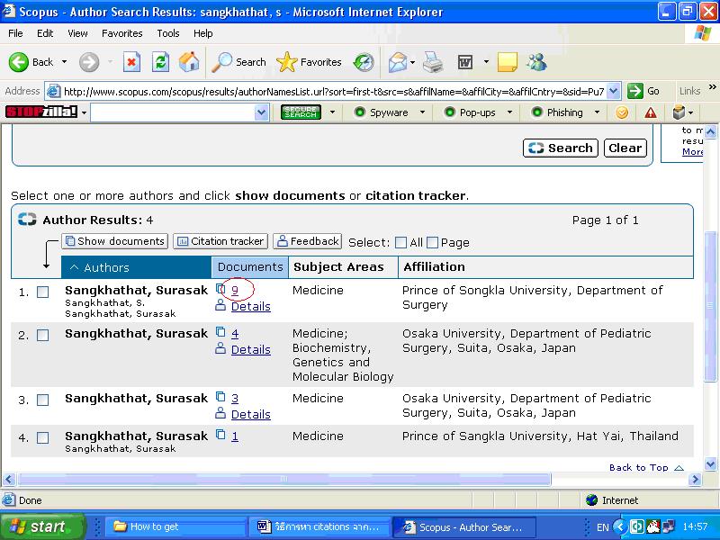Viewport: 720px width, 540px height.
Task: Open the Secure Search dropdown arrow
Action: click(332, 112)
